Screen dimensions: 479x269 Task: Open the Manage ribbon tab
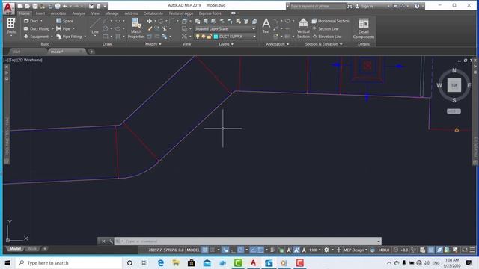[x=112, y=13]
